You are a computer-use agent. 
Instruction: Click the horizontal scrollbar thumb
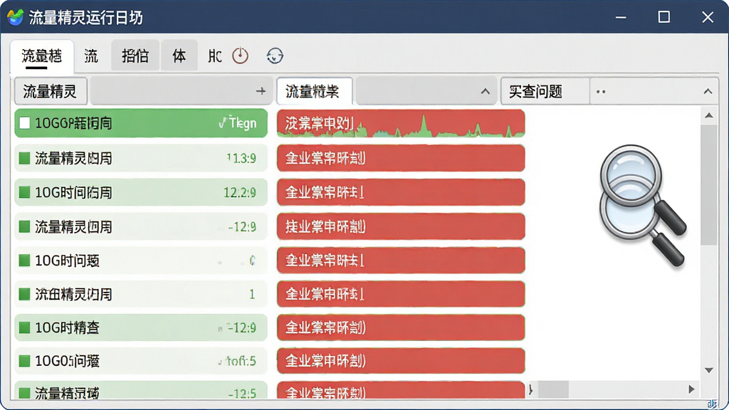click(553, 389)
